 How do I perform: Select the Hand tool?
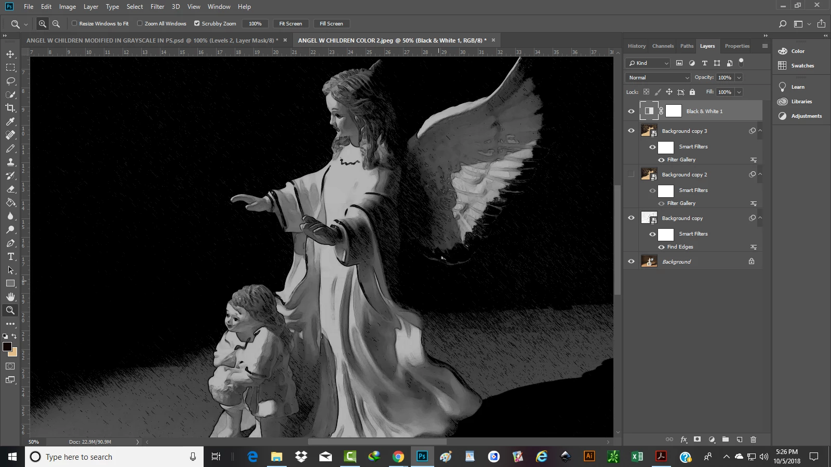[10, 297]
